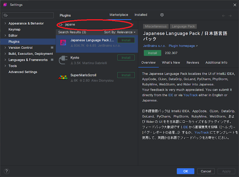Navigate forward with the right arrow

coord(230,16)
